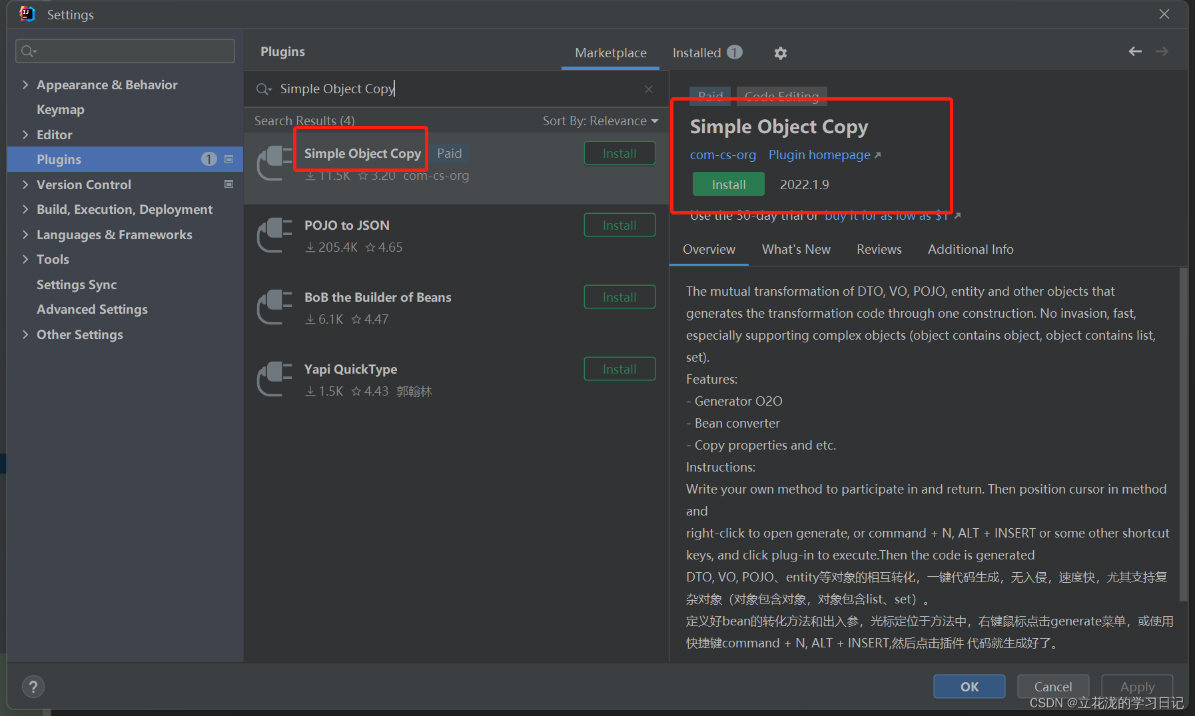Switch to the Installed tab
Image resolution: width=1195 pixels, height=716 pixels.
pos(707,53)
